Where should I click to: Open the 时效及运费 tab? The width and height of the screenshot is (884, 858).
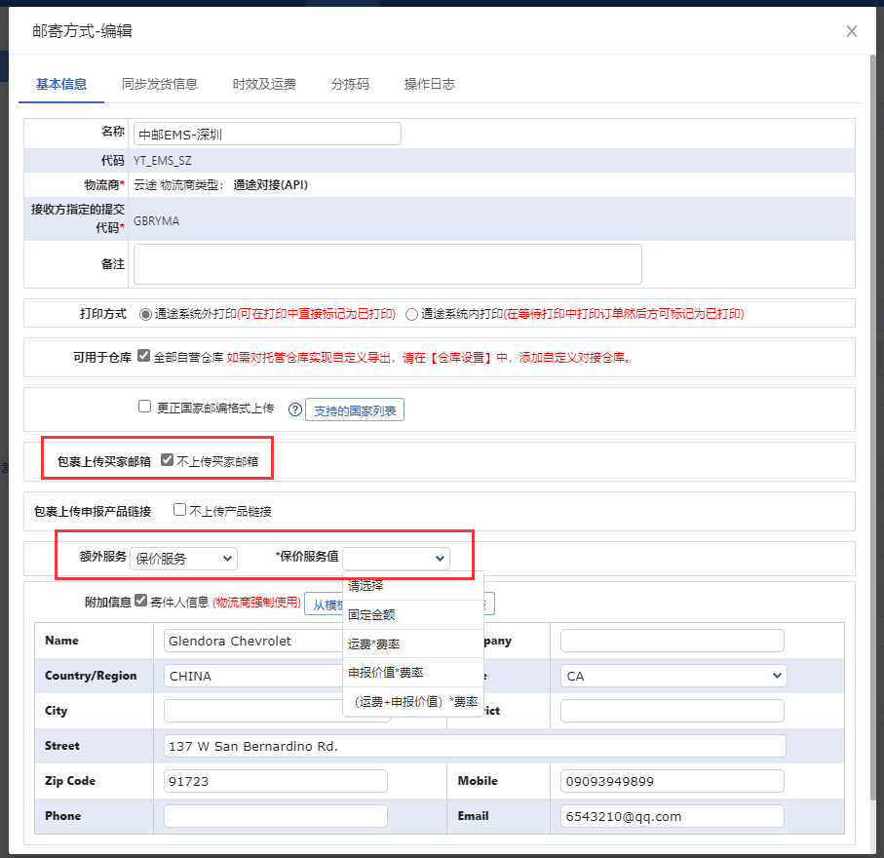coord(264,84)
